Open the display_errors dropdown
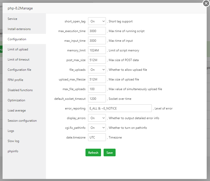Screen dimensions: 210x181 tap(97, 118)
